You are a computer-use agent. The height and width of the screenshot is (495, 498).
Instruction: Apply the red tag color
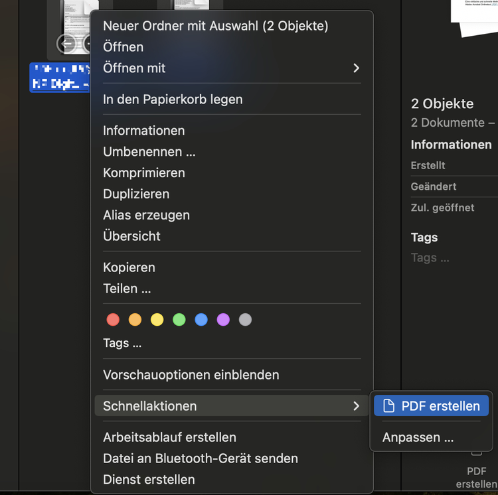click(x=113, y=320)
